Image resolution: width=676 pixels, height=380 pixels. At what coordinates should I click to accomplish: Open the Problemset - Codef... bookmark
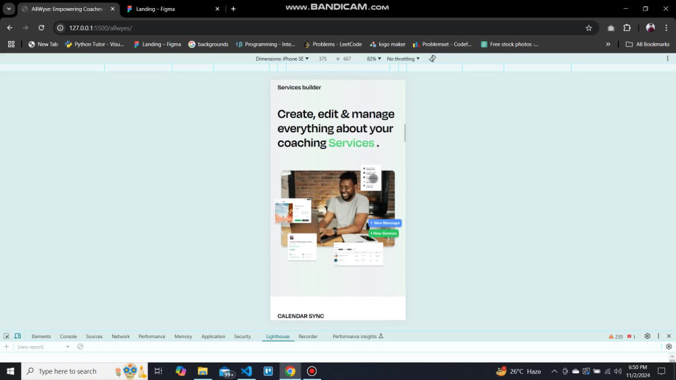[442, 44]
